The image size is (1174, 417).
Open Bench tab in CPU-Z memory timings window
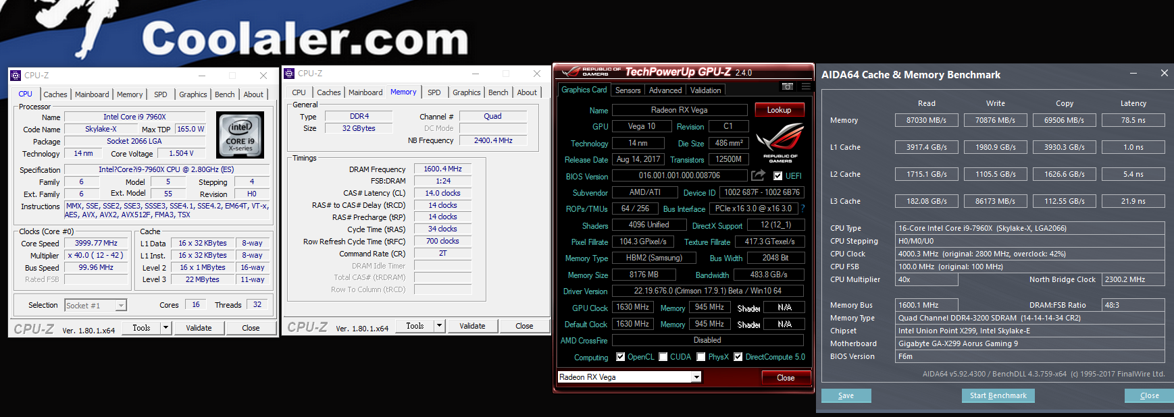pyautogui.click(x=499, y=92)
